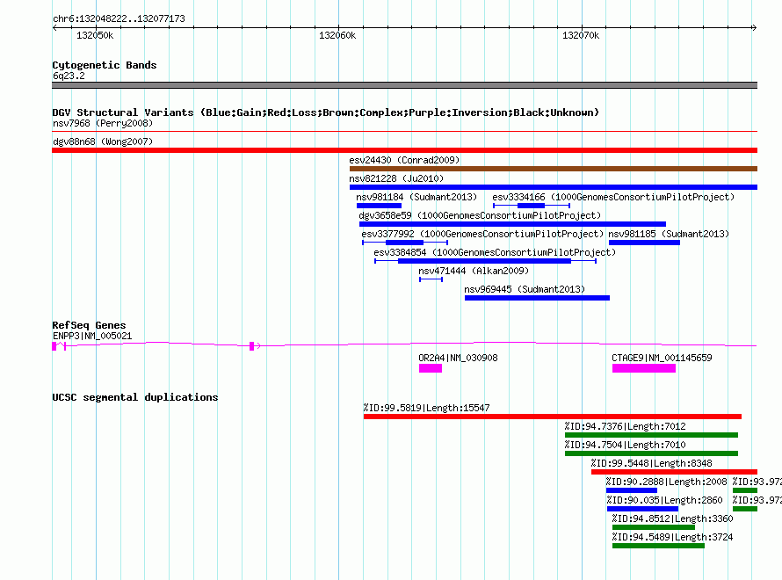
Task: Select the %ID:90.2888|Length:2008 label
Action: (x=666, y=482)
